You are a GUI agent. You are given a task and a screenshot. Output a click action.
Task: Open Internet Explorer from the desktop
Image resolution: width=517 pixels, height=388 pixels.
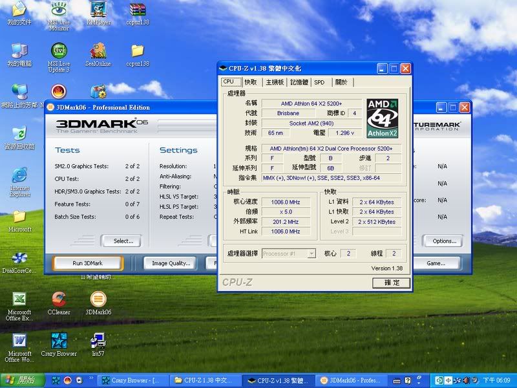tap(19, 175)
